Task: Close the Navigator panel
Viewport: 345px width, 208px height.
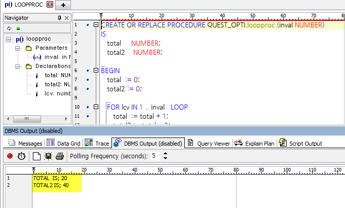Action: coord(66,18)
